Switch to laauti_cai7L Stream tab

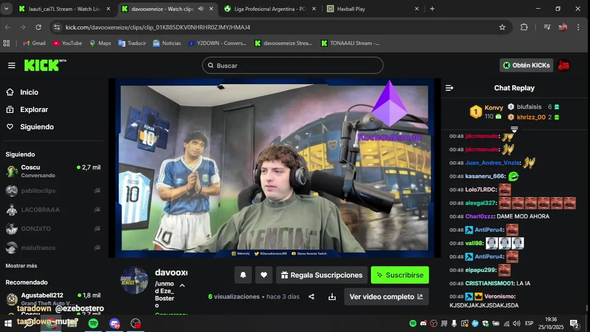click(65, 9)
